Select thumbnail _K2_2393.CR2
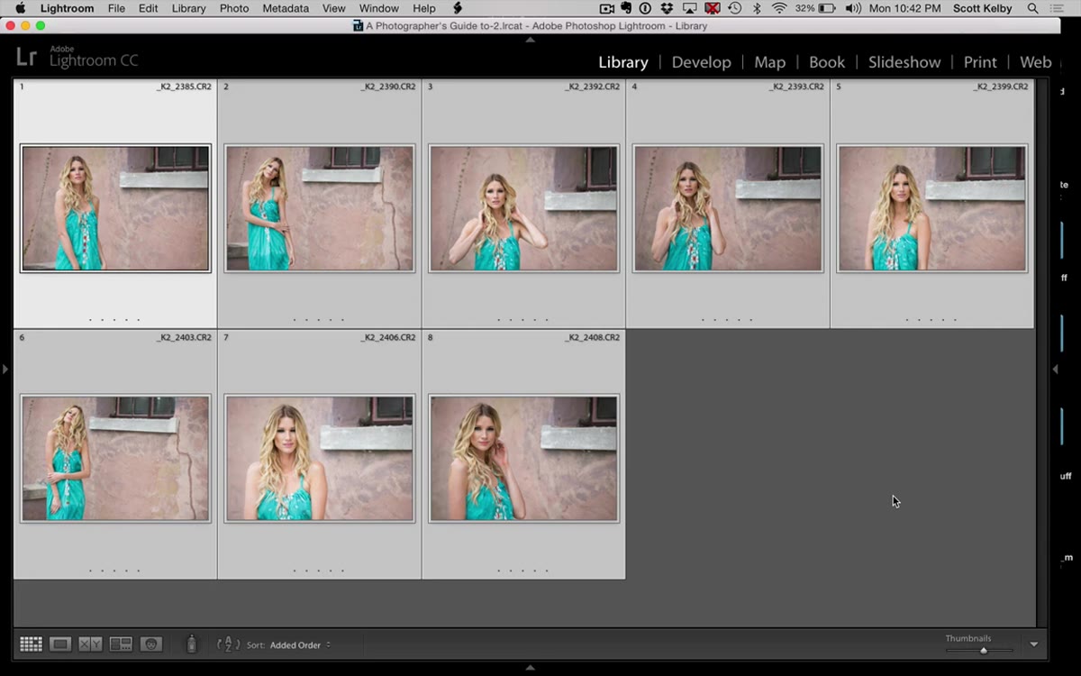Viewport: 1081px width, 676px height. [728, 208]
